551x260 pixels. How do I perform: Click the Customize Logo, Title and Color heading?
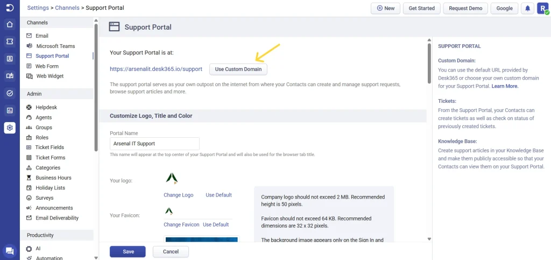151,116
